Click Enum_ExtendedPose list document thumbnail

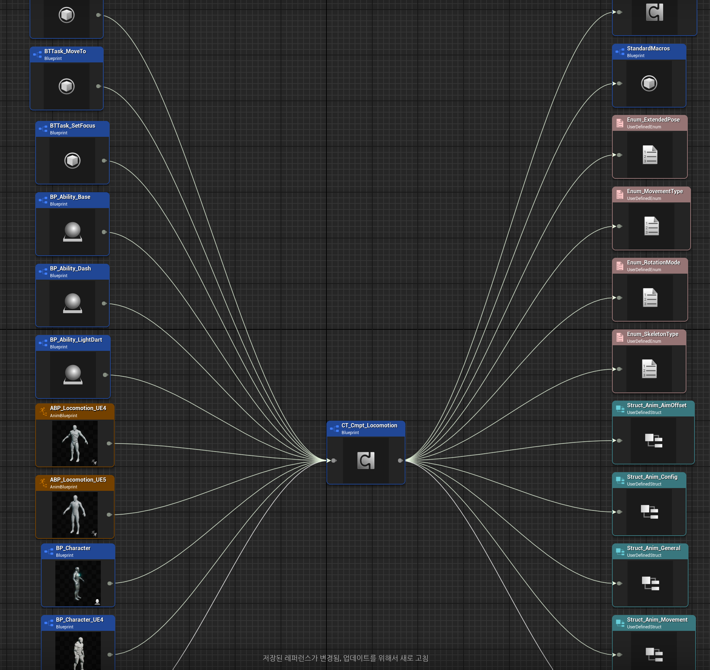650,155
